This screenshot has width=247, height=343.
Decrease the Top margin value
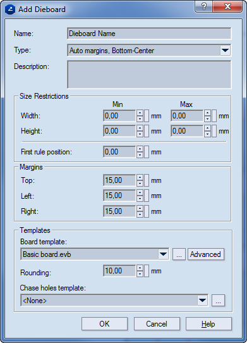[x=140, y=184]
